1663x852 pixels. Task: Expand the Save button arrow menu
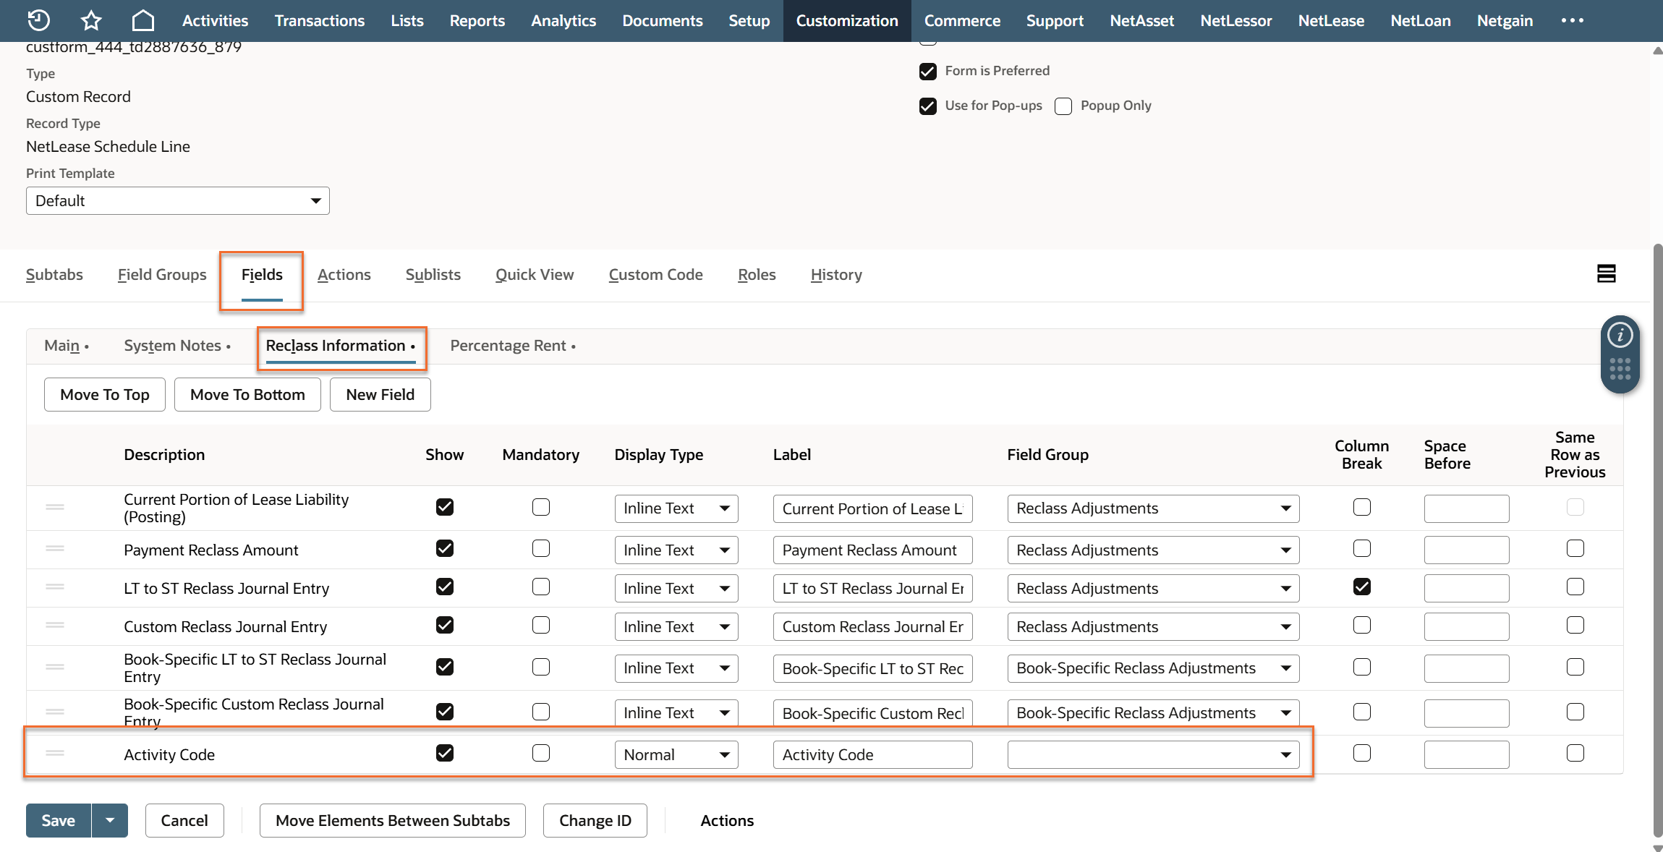pyautogui.click(x=110, y=820)
